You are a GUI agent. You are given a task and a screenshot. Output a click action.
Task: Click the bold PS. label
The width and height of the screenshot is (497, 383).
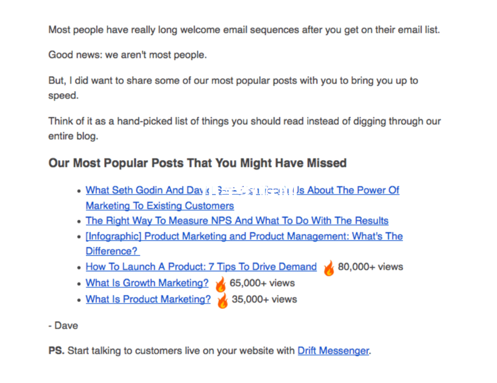(56, 350)
